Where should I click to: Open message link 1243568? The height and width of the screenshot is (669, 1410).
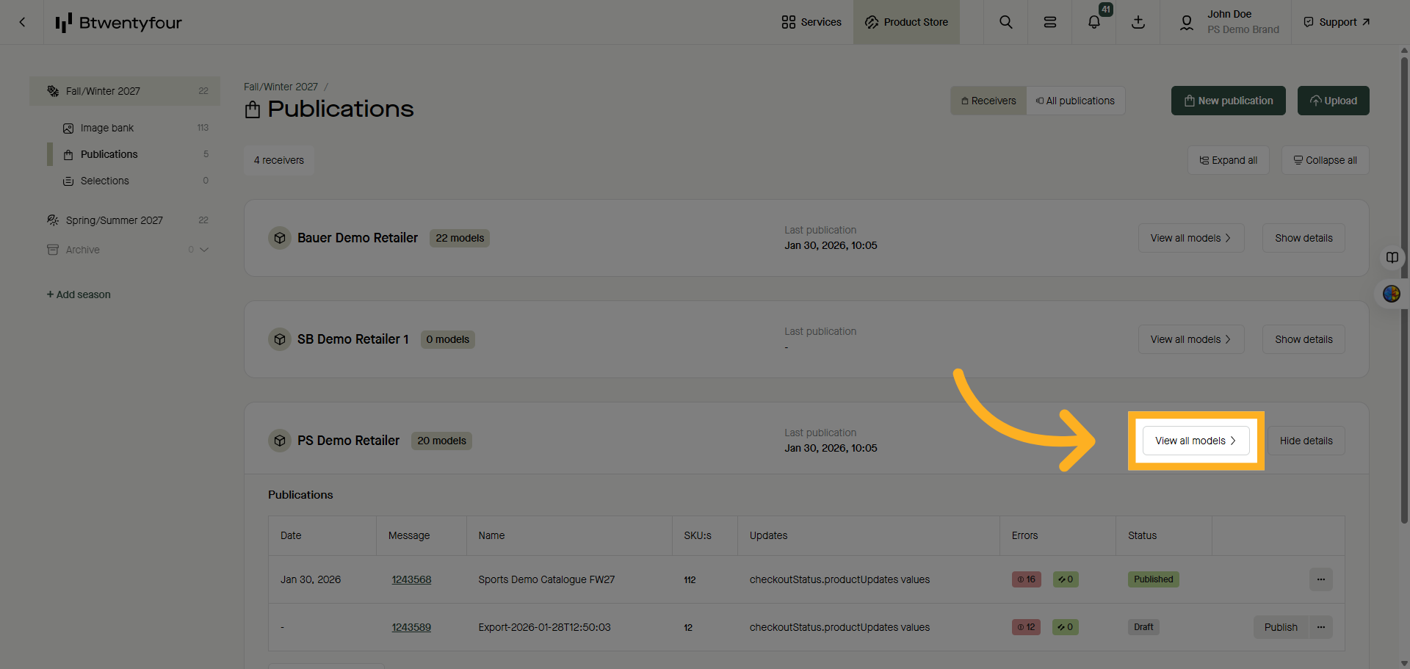coord(411,579)
